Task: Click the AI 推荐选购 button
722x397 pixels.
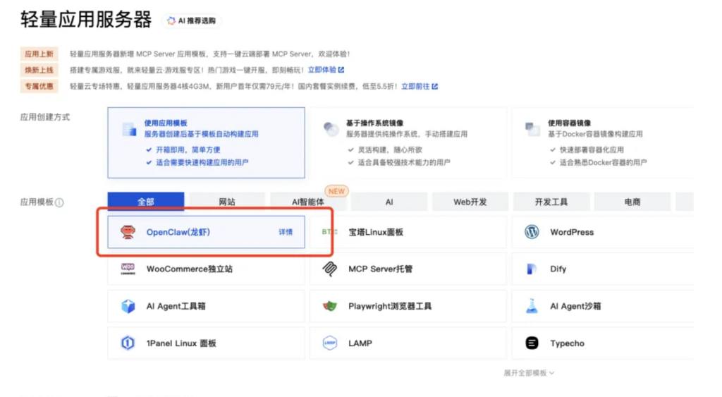Action: pos(191,21)
